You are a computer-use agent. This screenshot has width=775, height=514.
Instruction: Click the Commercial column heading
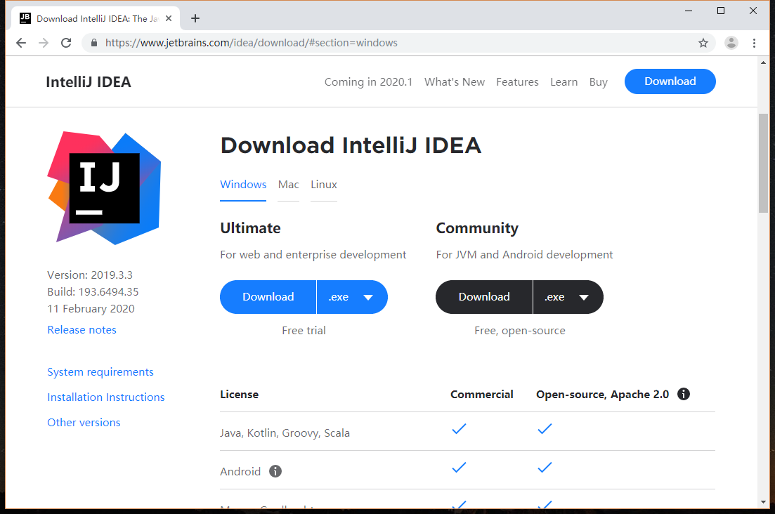click(482, 395)
